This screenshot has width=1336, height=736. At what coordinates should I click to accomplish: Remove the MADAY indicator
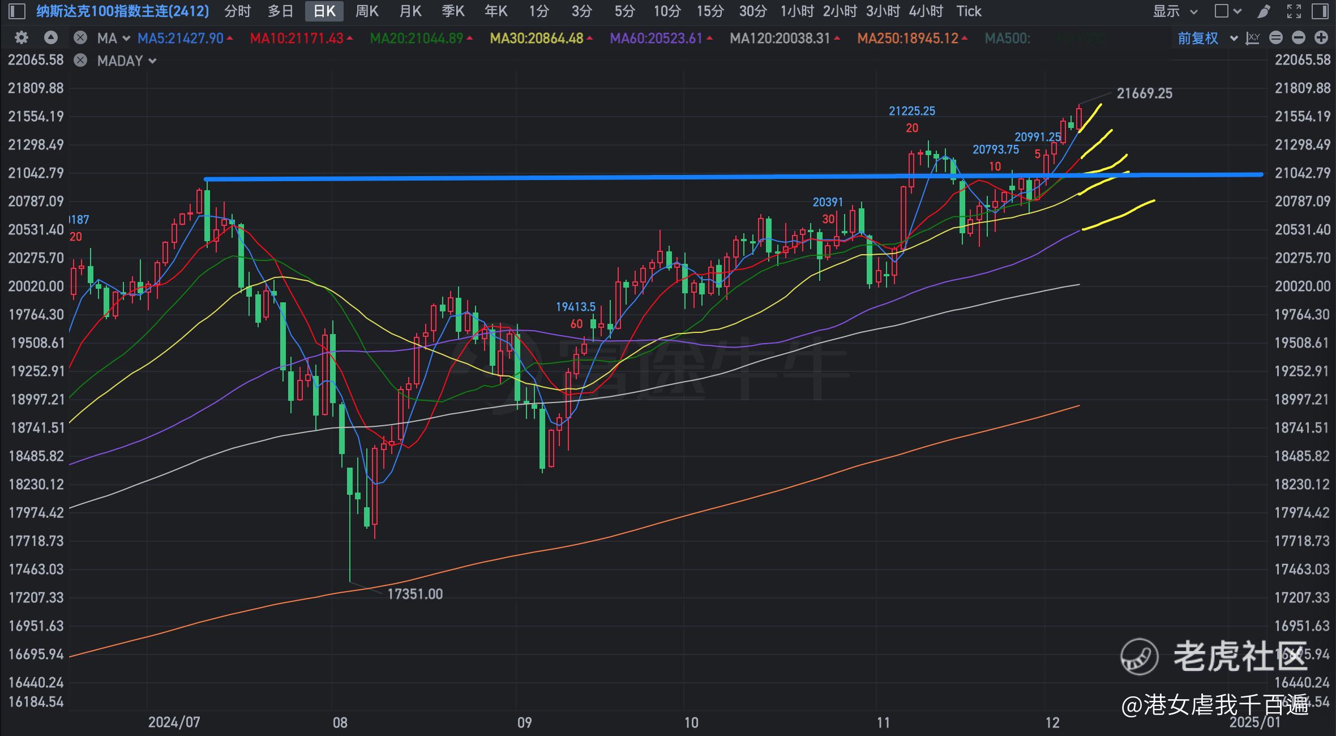click(80, 61)
